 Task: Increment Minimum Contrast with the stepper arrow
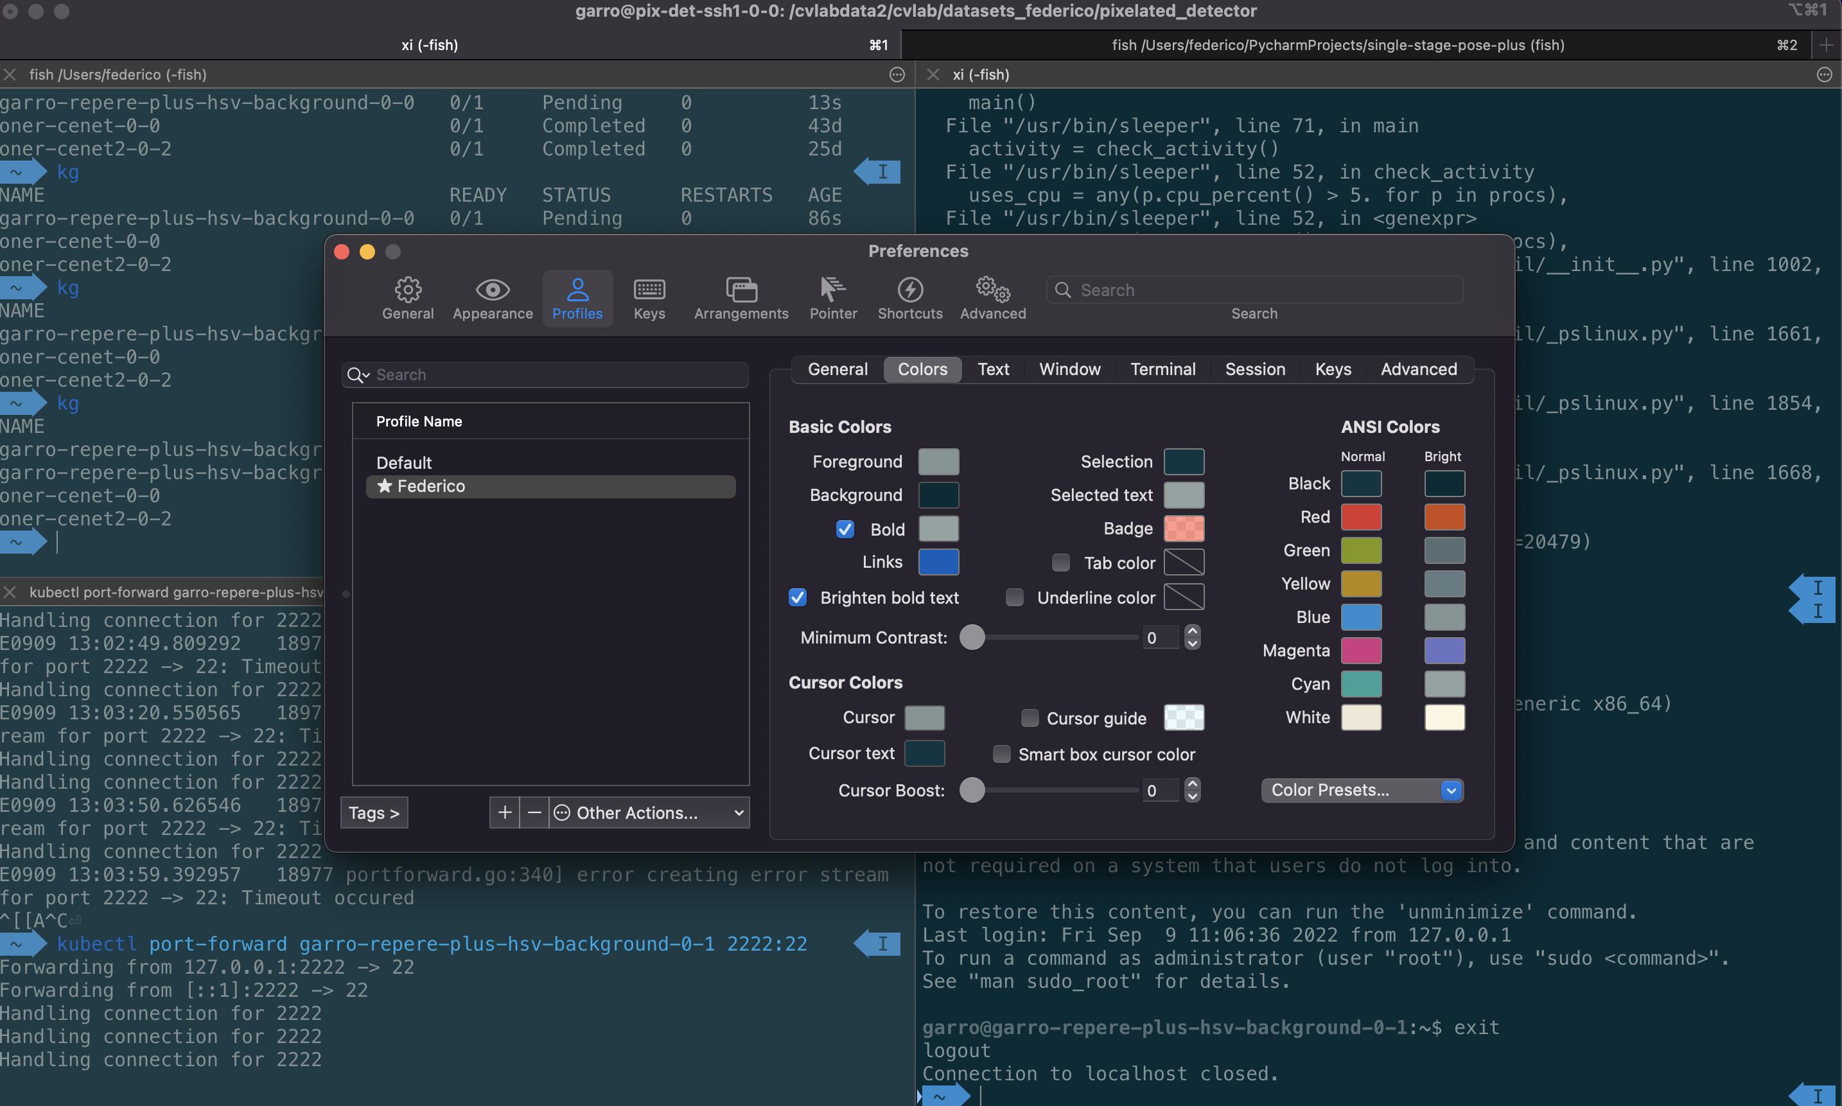click(1191, 632)
